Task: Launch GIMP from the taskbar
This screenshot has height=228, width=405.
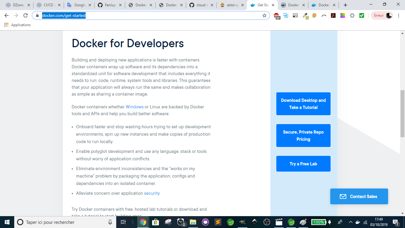Action: [243, 222]
